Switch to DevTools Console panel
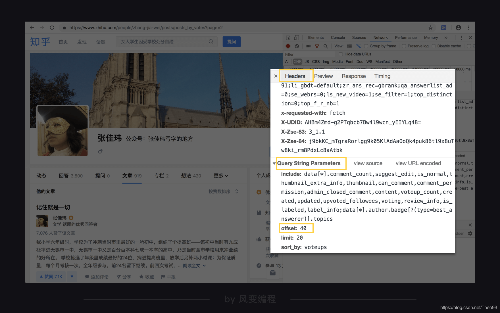Screen dimensions: 500x313 338,37
